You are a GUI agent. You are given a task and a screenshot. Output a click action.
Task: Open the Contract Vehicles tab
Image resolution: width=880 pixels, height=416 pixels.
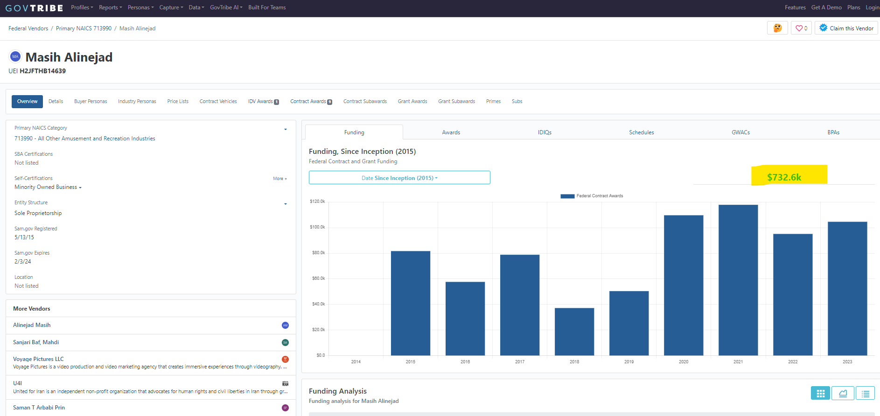pyautogui.click(x=218, y=102)
